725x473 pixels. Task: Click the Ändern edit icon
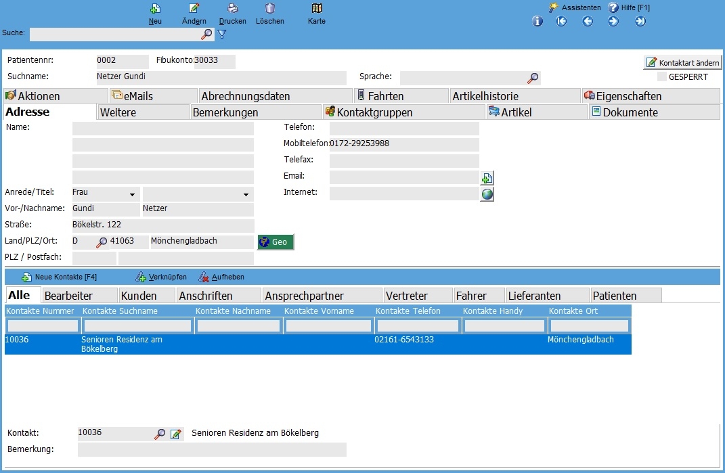194,8
